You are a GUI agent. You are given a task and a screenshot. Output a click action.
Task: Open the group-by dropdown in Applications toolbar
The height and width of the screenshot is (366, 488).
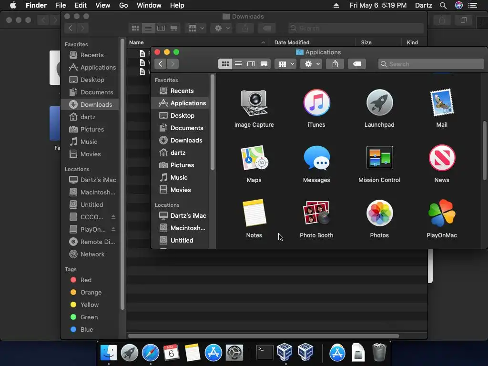(285, 64)
